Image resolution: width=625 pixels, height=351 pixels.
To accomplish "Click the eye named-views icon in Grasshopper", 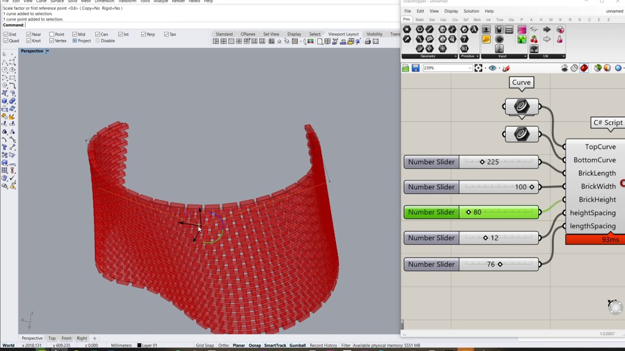I will pyautogui.click(x=492, y=68).
